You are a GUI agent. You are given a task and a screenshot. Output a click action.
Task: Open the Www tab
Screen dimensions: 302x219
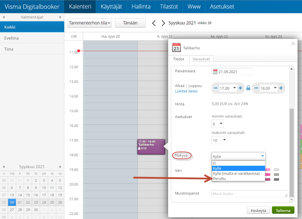[194, 7]
